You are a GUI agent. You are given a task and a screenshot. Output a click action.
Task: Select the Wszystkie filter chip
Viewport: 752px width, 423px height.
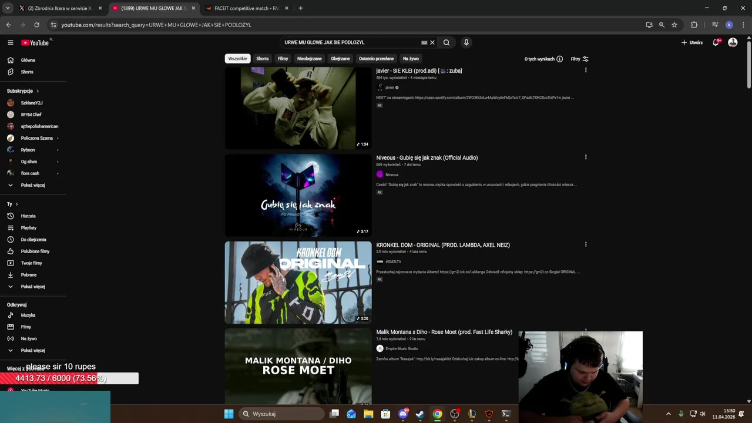coord(237,59)
